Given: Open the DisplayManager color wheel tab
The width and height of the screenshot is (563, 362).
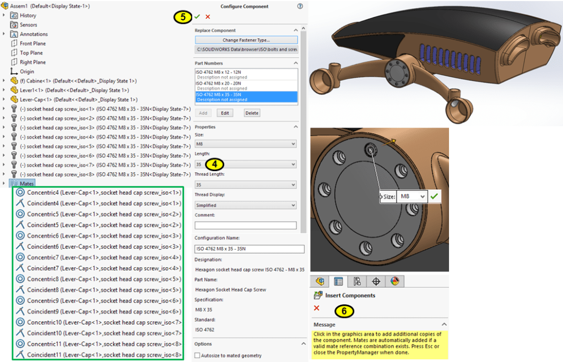Looking at the screenshot, I should point(394,281).
